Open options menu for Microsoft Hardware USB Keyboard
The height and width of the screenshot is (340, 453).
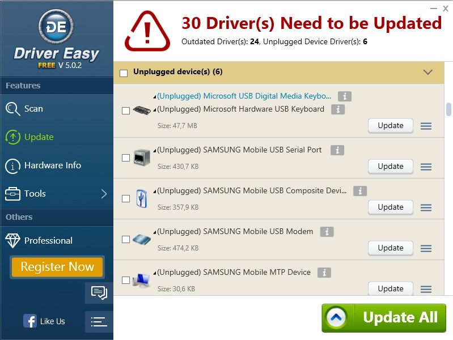tap(426, 126)
